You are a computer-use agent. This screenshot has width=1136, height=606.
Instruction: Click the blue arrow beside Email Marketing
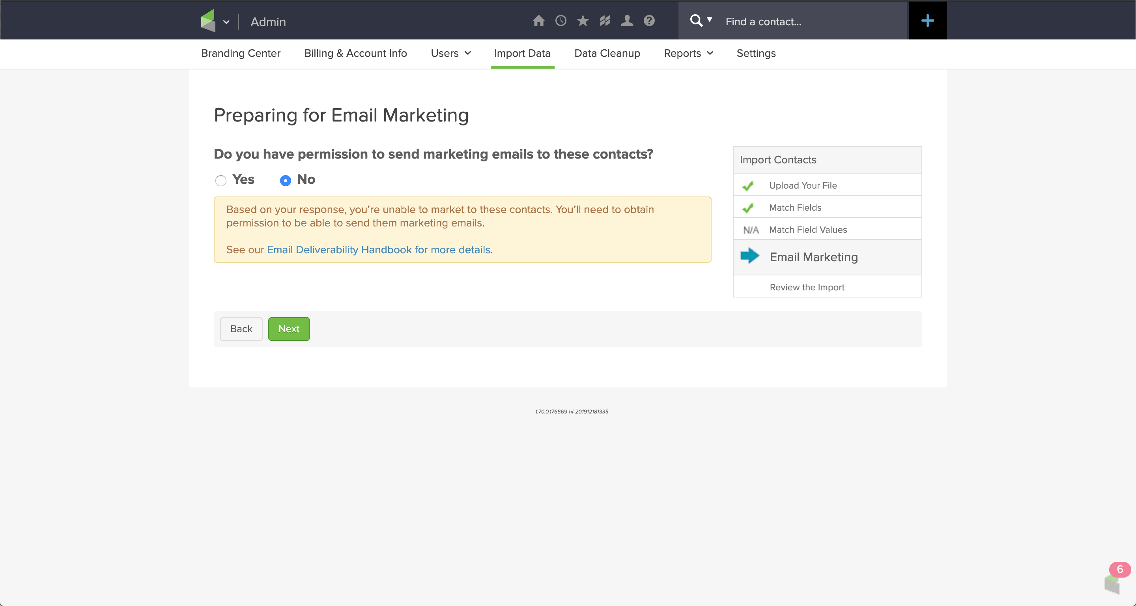[x=750, y=256]
